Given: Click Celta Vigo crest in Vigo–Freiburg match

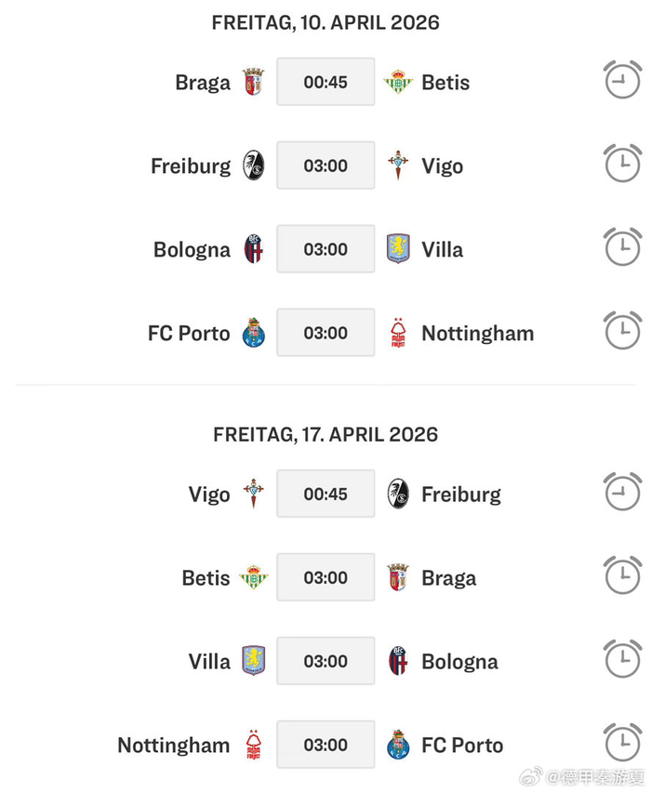Looking at the screenshot, I should [253, 494].
